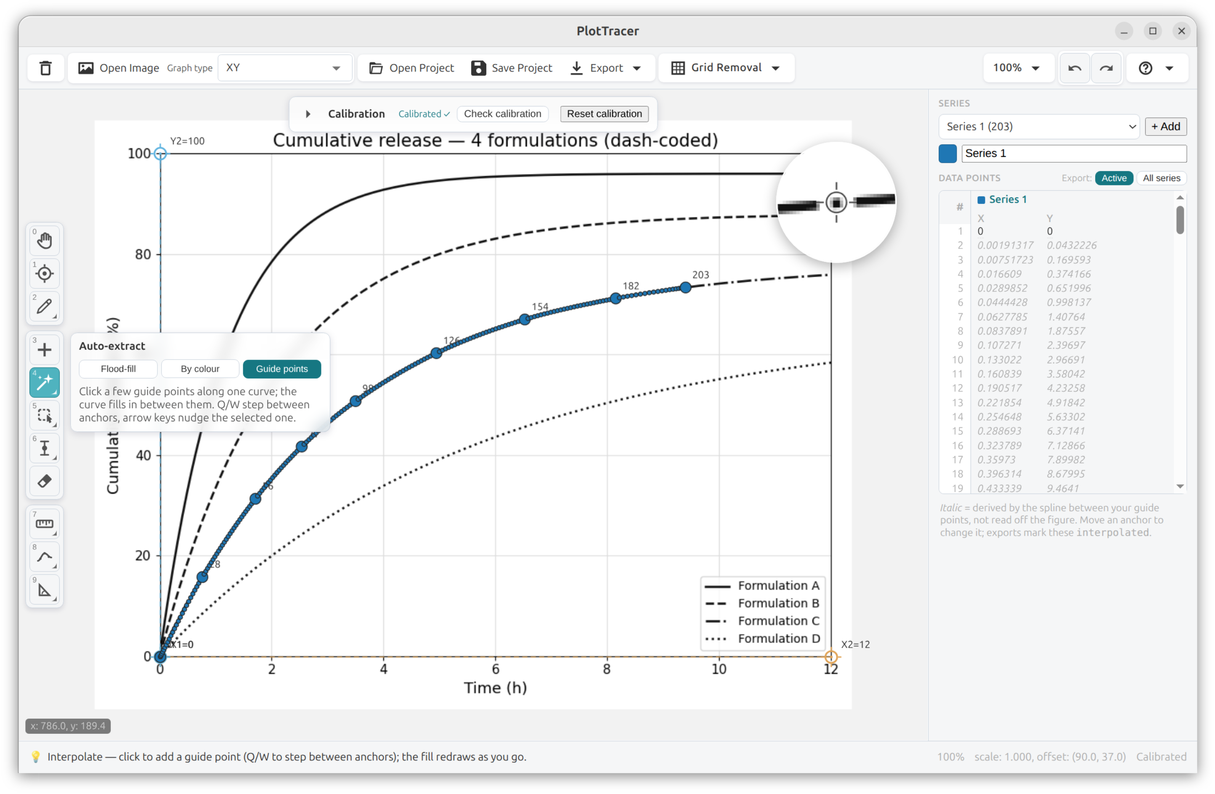Viewport: 1215px width, 794px height.
Task: Select the Pan hand tool
Action: click(45, 240)
